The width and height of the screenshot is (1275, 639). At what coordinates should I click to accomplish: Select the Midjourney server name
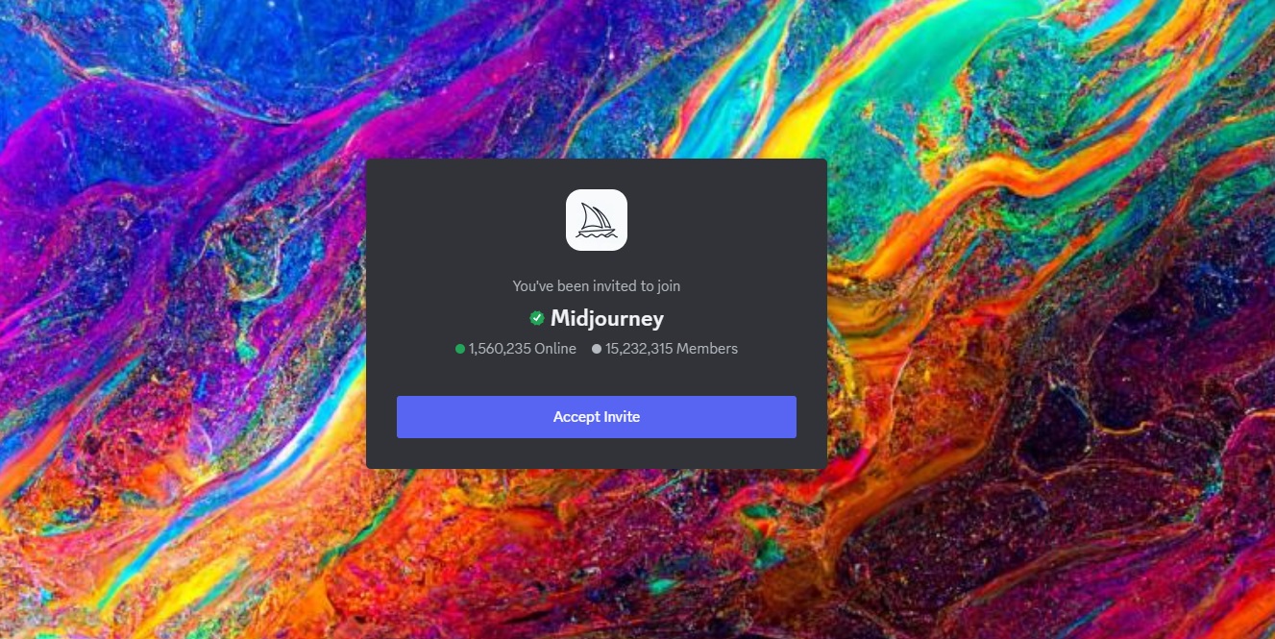pyautogui.click(x=606, y=318)
